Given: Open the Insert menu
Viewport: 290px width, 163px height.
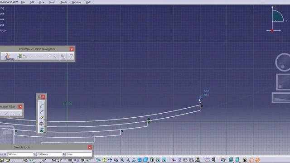Looking at the screenshot, I should [x=53, y=2].
